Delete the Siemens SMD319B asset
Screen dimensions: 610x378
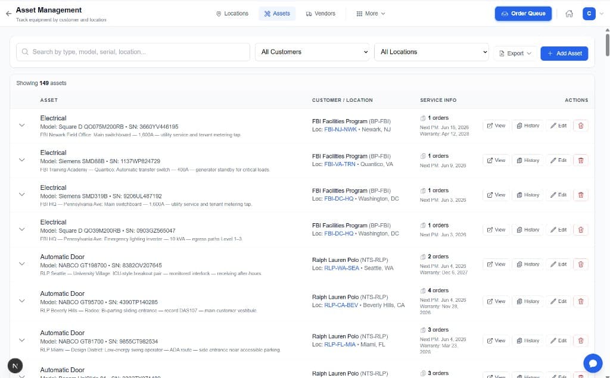(x=580, y=195)
